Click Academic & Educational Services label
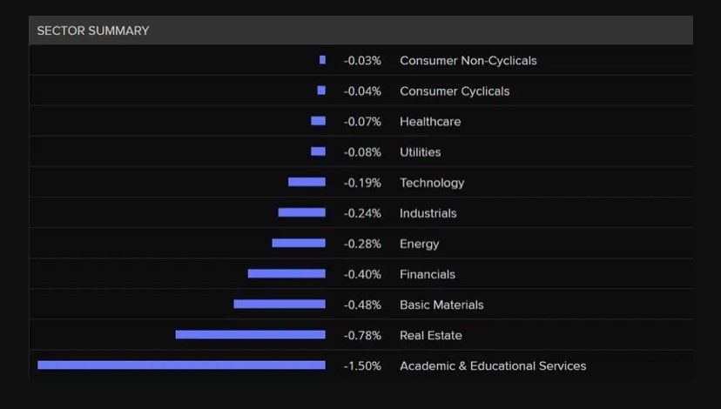 coord(492,365)
